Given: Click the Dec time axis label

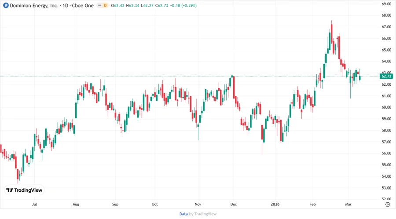Looking at the screenshot, I should click(234, 204).
